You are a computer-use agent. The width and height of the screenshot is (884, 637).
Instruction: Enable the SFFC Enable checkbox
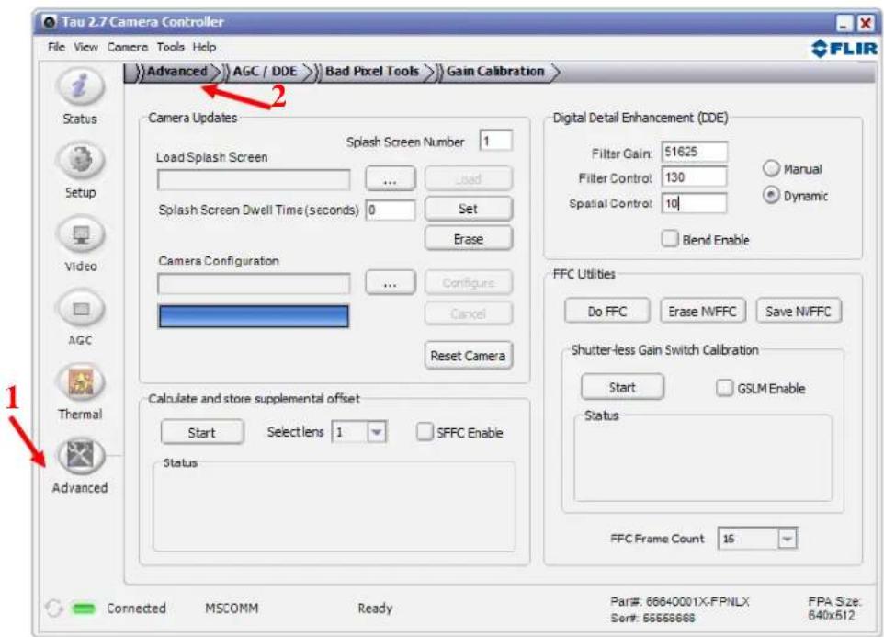pyautogui.click(x=424, y=432)
